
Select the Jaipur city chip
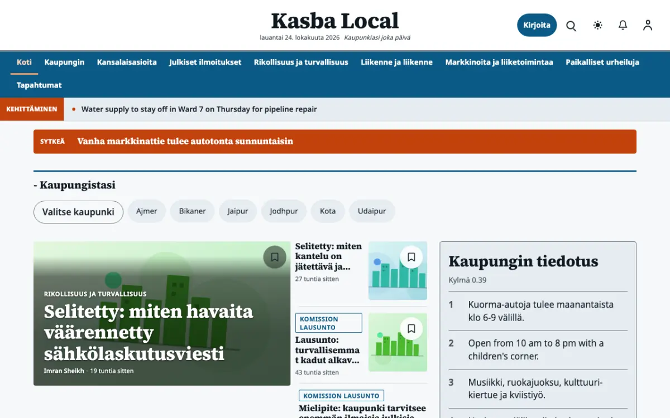pos(238,211)
